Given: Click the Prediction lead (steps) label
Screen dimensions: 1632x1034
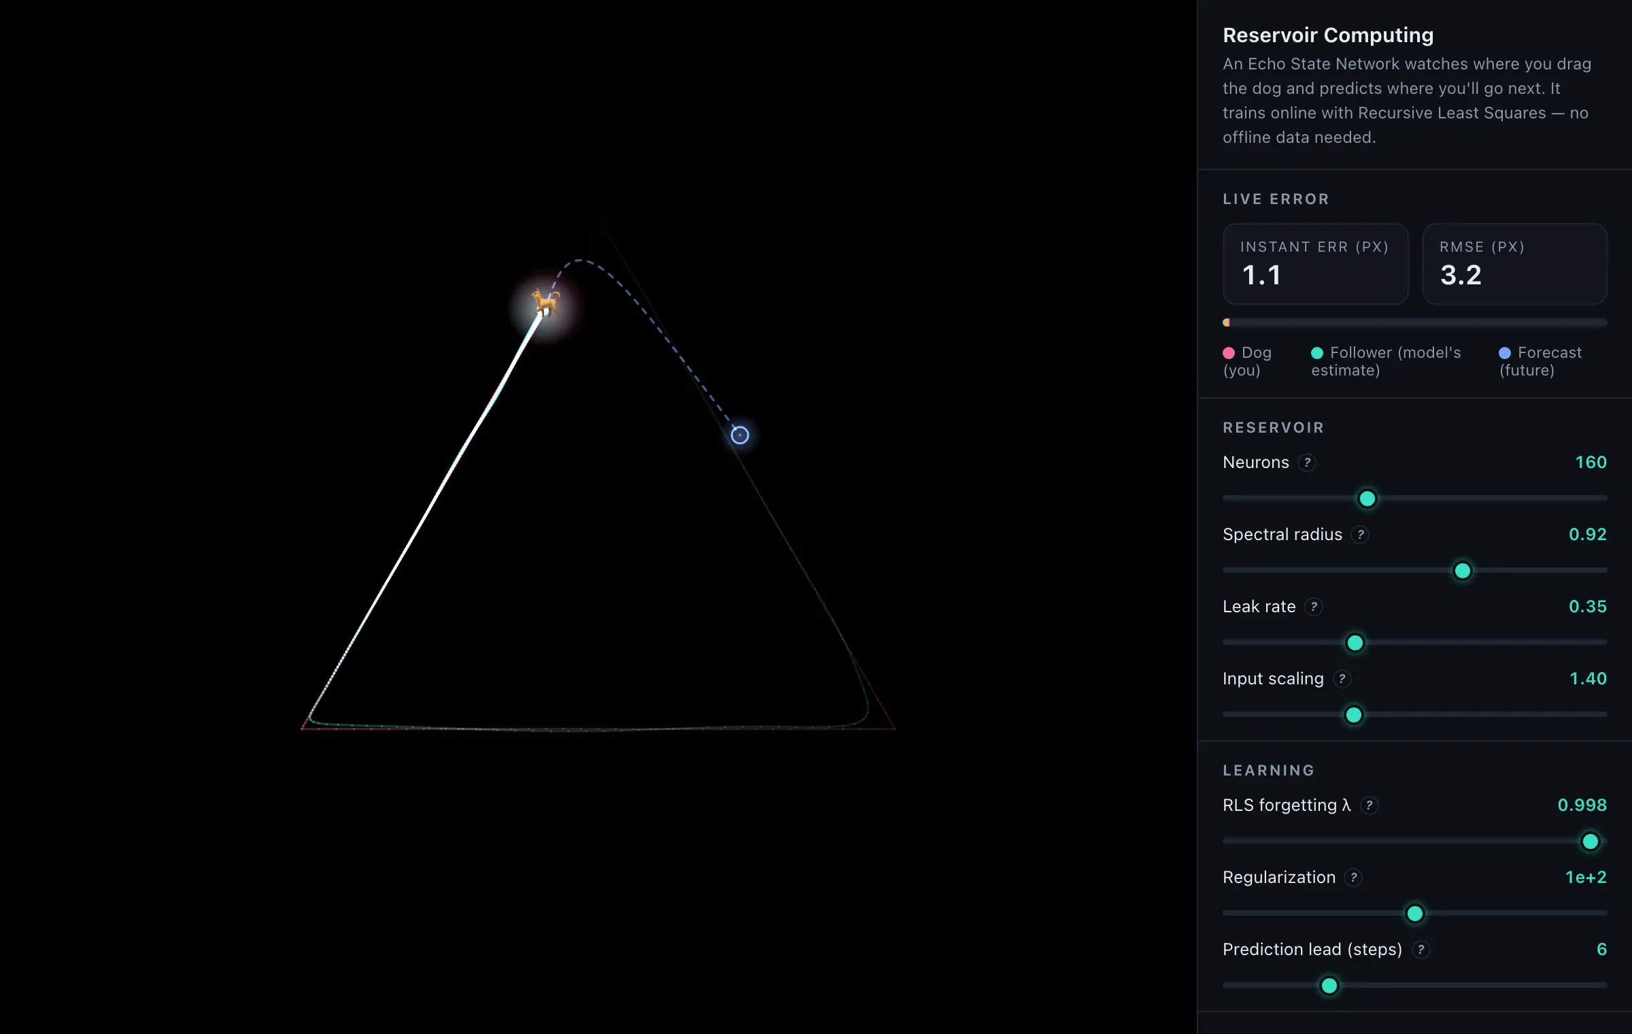Looking at the screenshot, I should pos(1312,950).
